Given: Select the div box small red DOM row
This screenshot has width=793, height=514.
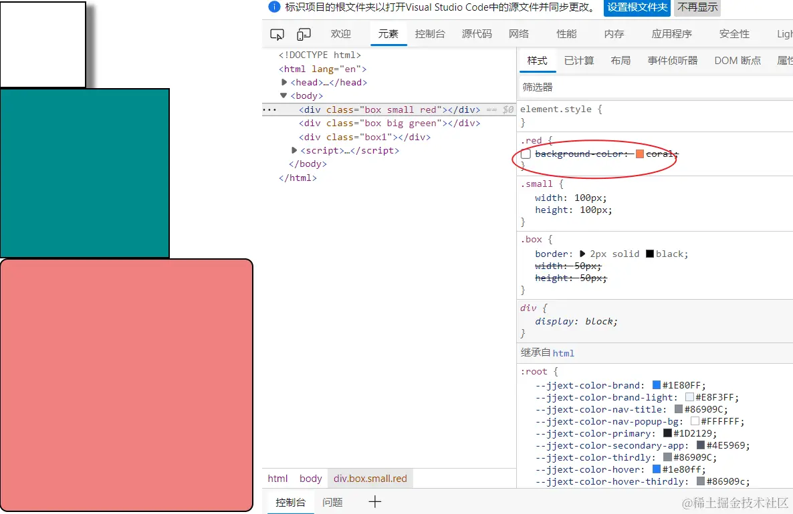Looking at the screenshot, I should click(x=389, y=109).
